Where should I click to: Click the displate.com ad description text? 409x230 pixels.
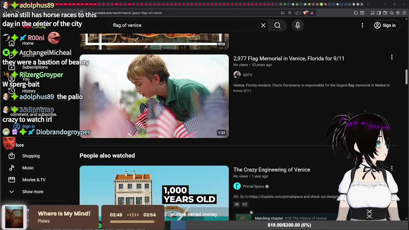click(286, 197)
